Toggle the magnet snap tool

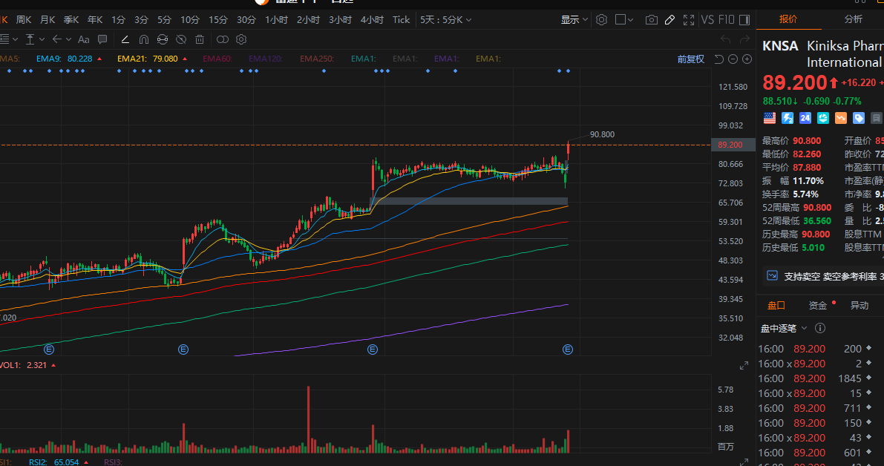(144, 39)
